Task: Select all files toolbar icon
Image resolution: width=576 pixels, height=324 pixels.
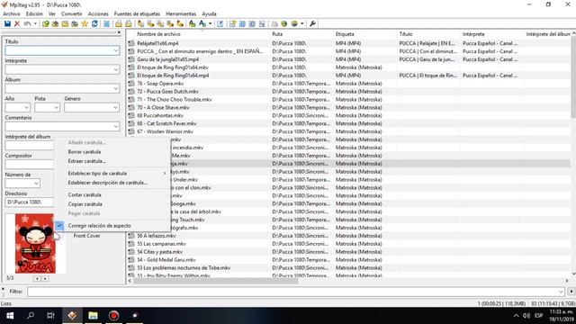Action: coord(106,24)
